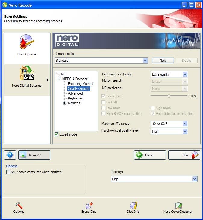Image resolution: width=203 pixels, height=220 pixels.
Task: Click the 50 % scene cut value
Action: point(193,96)
